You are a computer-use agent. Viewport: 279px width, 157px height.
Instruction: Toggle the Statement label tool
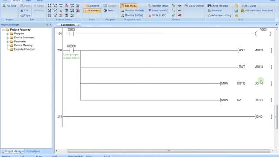click(92, 10)
